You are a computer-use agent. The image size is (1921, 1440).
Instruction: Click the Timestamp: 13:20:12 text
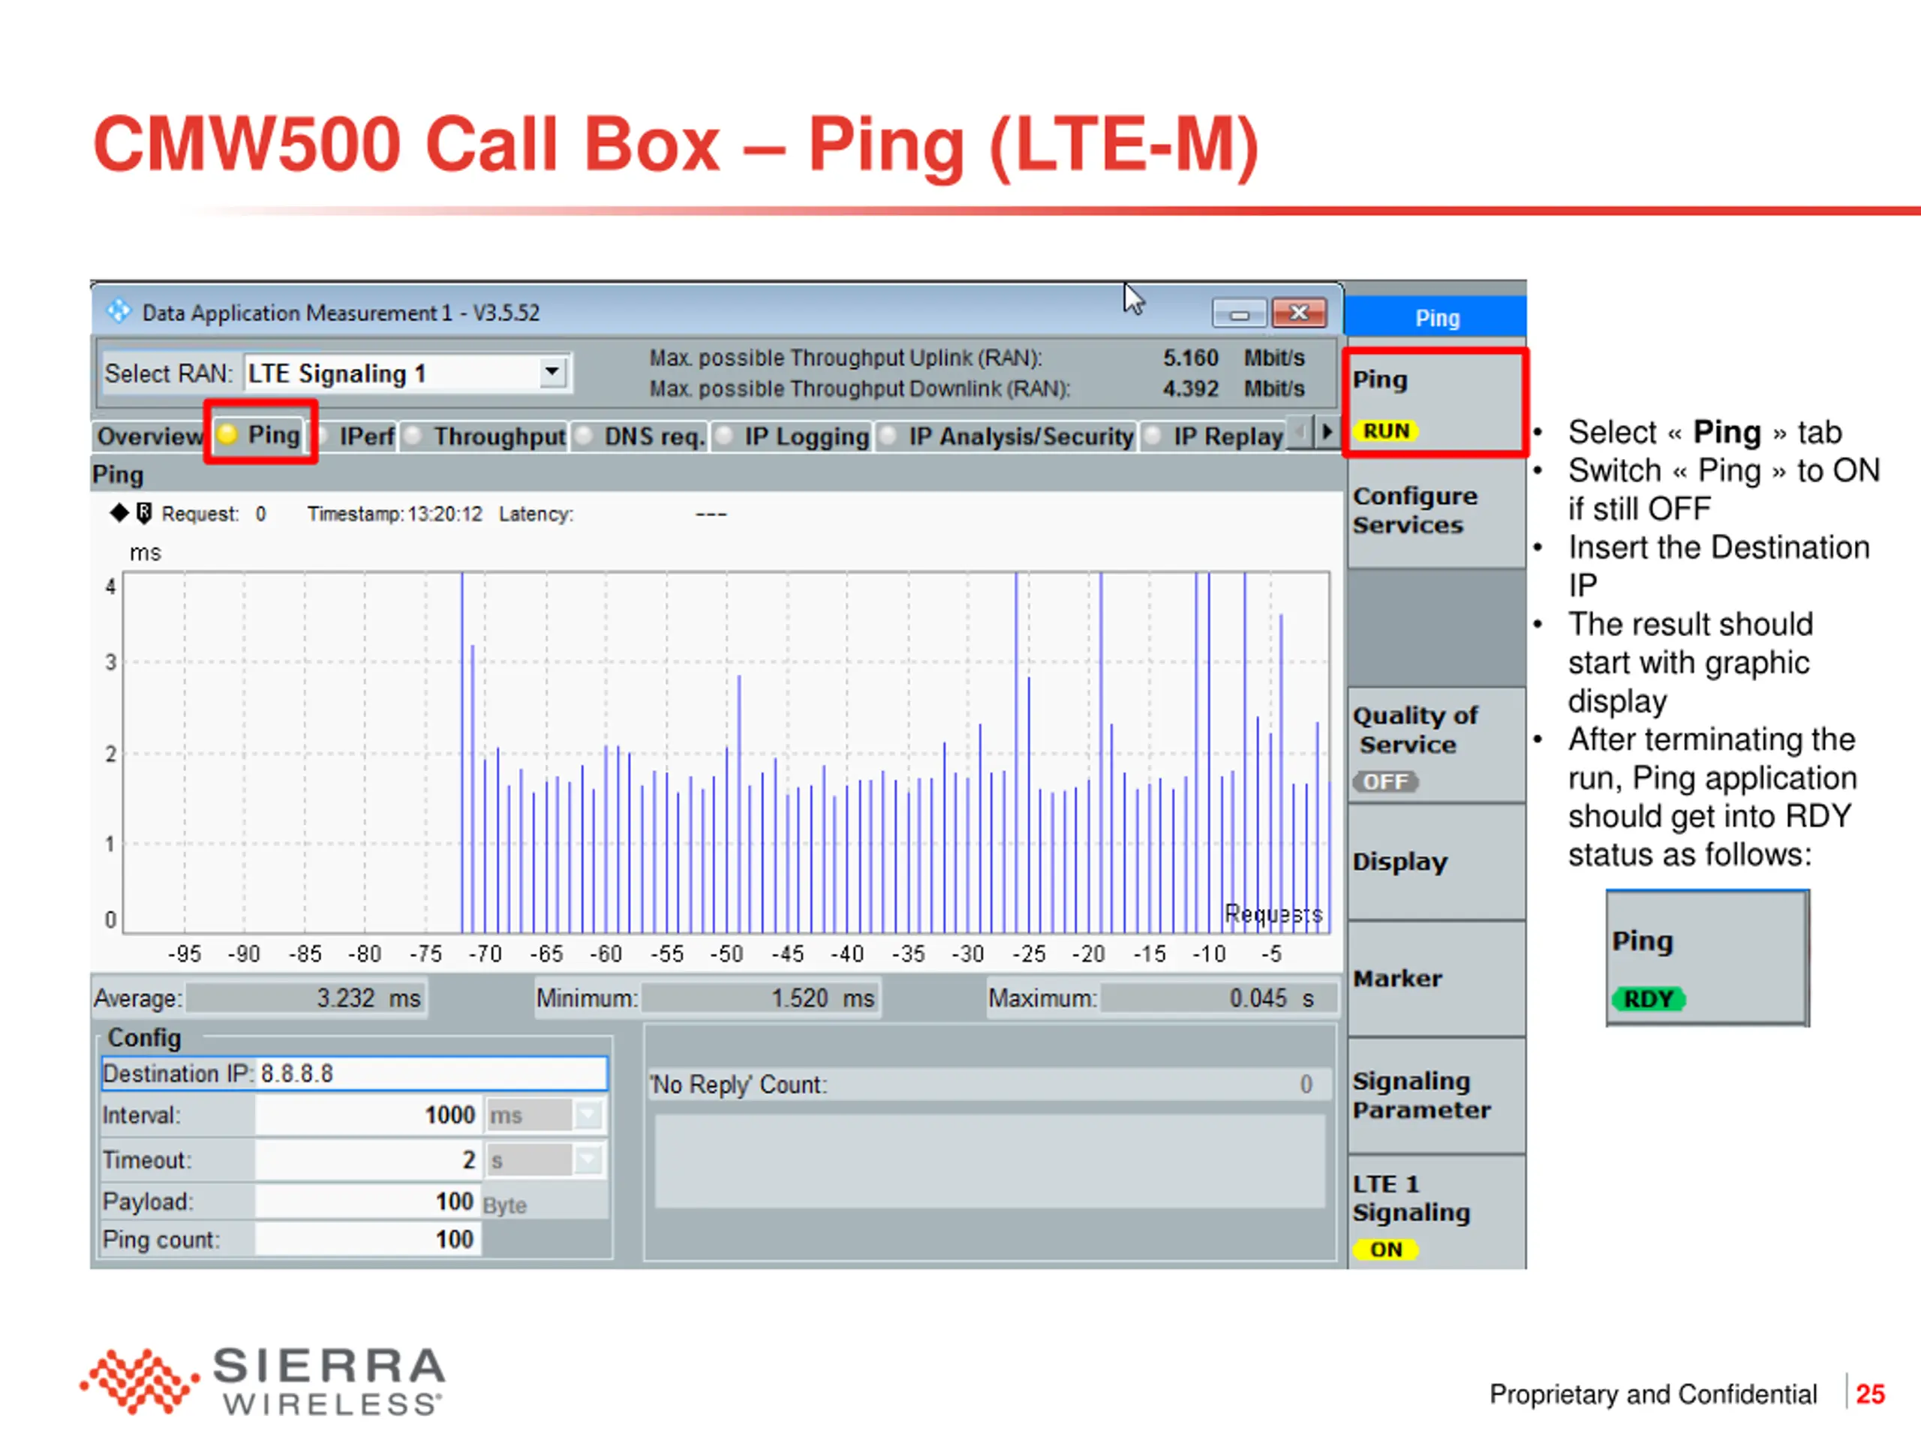pyautogui.click(x=394, y=514)
